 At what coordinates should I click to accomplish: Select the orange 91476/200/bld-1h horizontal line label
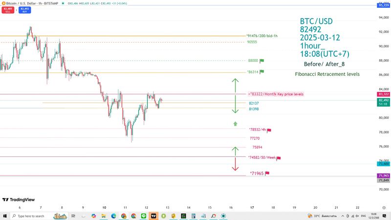(262, 36)
